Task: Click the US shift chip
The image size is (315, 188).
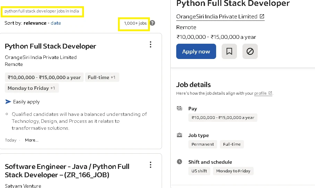Action: (x=199, y=171)
